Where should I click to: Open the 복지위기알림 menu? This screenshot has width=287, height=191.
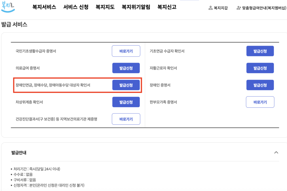click(x=136, y=7)
